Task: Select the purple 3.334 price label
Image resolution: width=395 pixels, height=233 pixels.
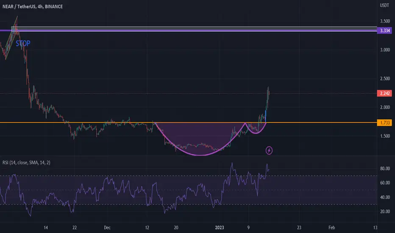Action: click(384, 31)
